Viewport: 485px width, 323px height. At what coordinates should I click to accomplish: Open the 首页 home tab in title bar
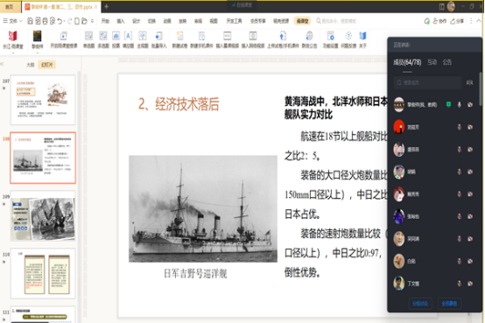coord(11,6)
